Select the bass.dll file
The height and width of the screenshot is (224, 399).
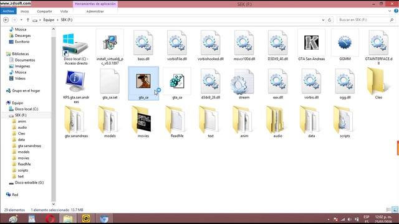coord(143,45)
